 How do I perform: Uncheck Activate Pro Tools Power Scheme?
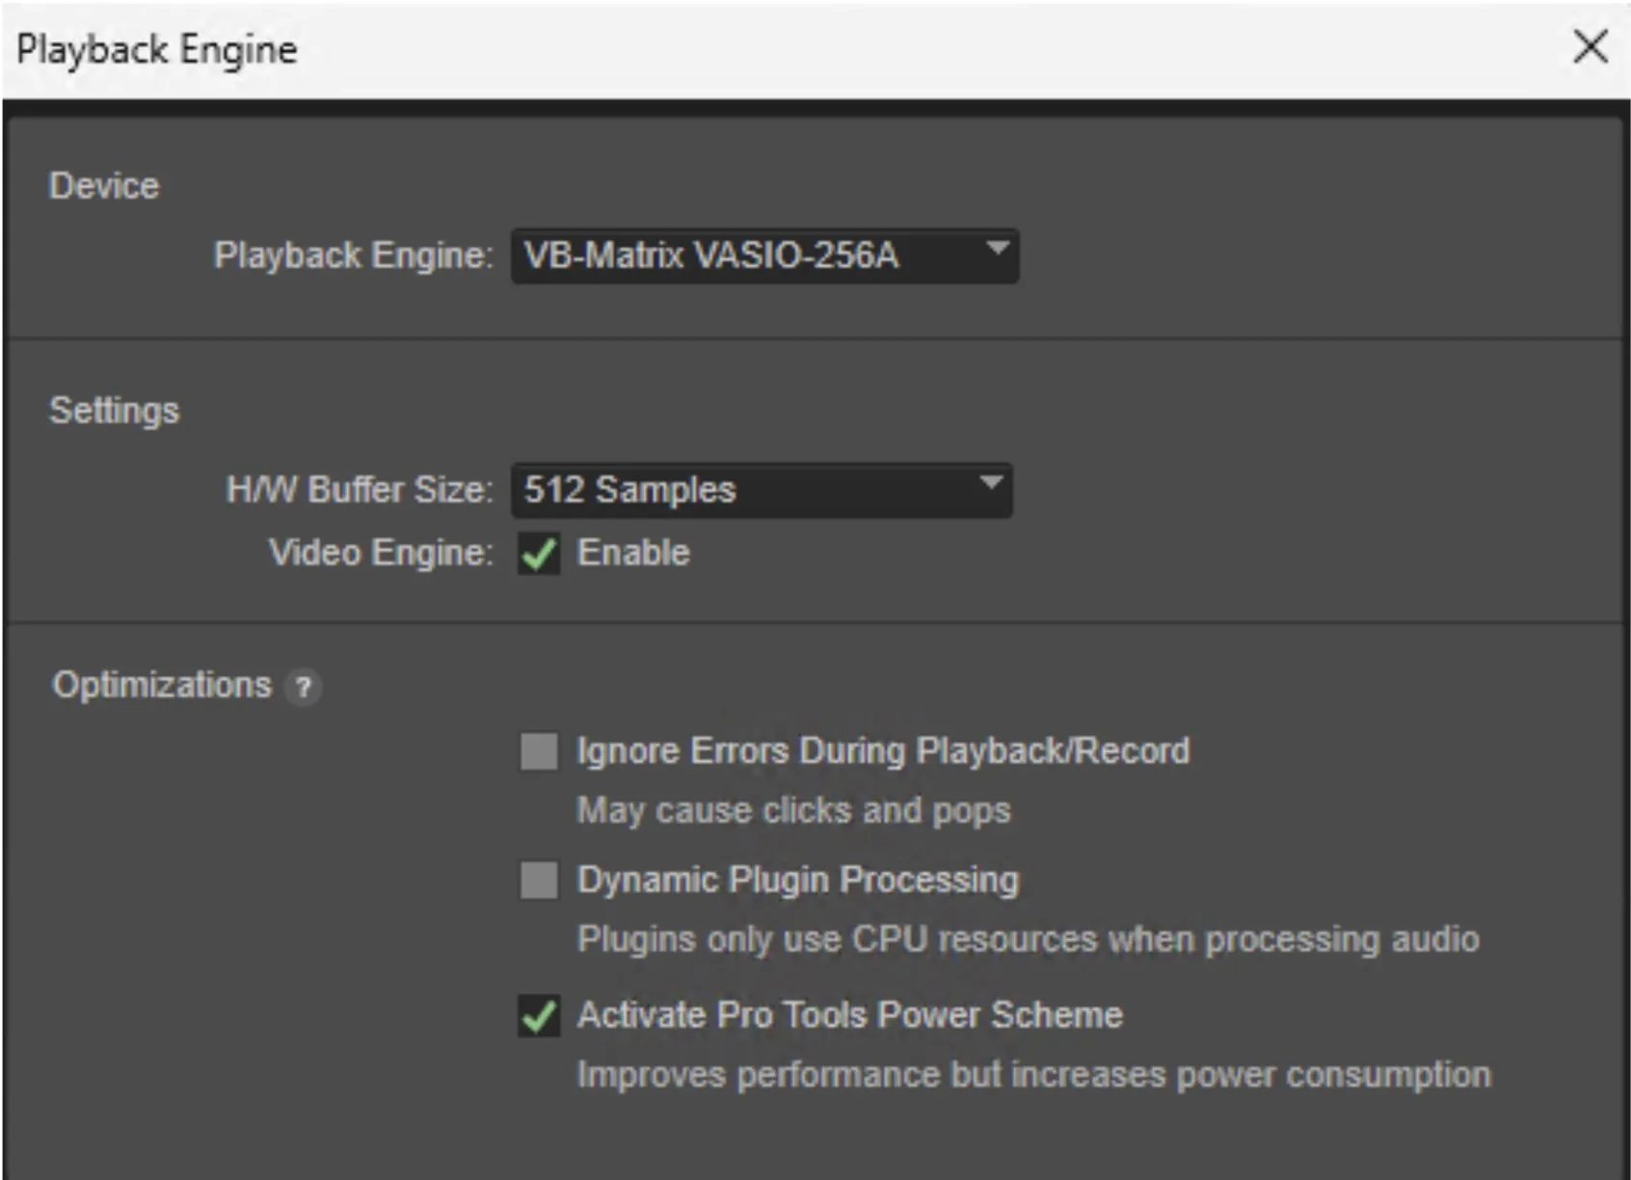tap(539, 1015)
